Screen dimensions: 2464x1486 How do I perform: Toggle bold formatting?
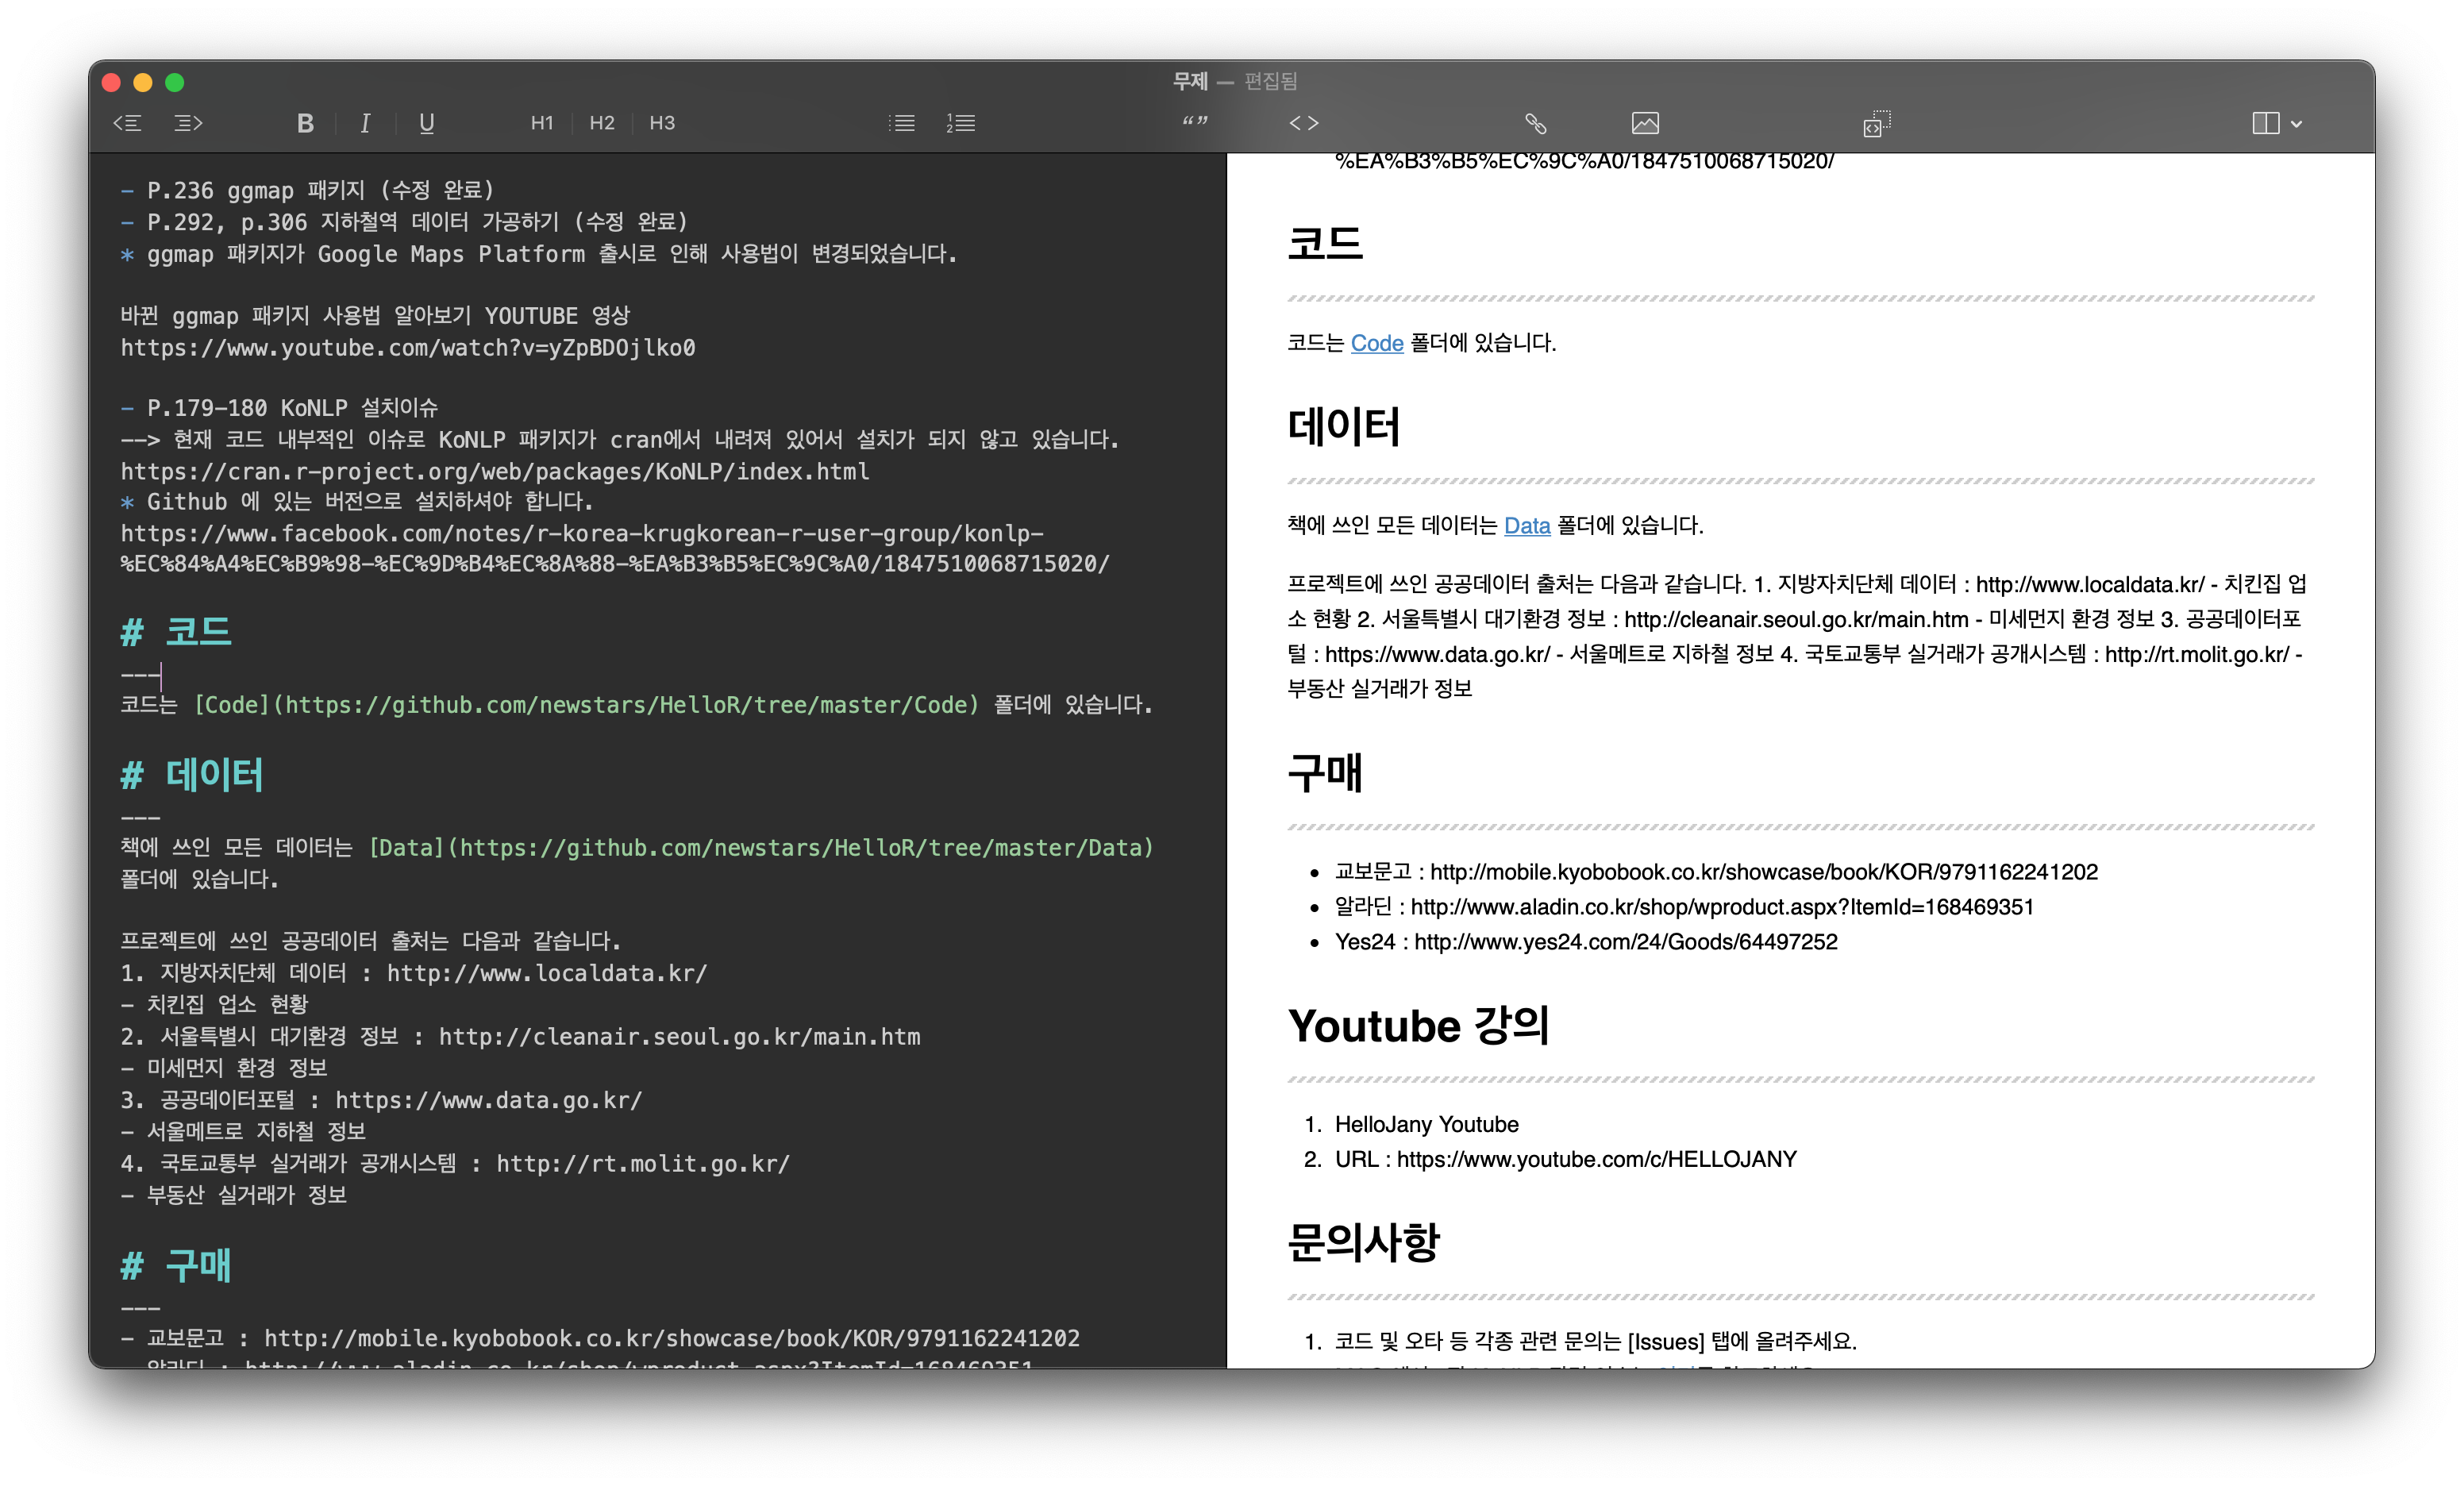(x=305, y=123)
